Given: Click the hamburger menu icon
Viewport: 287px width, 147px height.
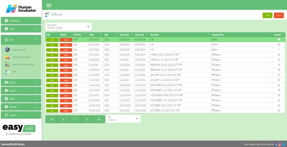Looking at the screenshot, I should pyautogui.click(x=49, y=5).
